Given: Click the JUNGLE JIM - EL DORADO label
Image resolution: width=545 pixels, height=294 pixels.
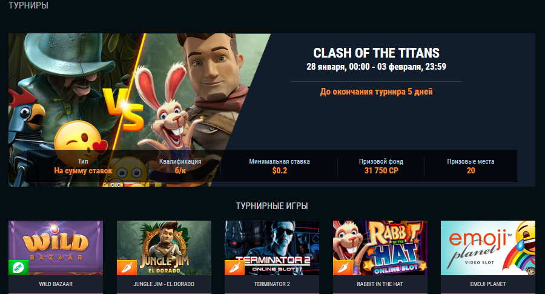Looking at the screenshot, I should coord(164,284).
